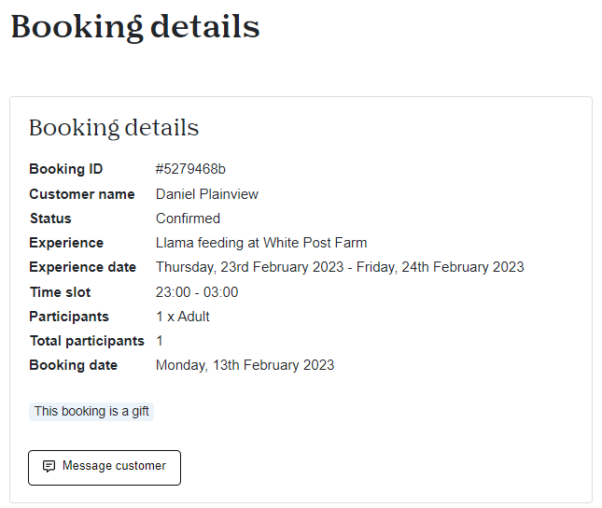Click the Total participants label
The height and width of the screenshot is (508, 602).
[87, 341]
